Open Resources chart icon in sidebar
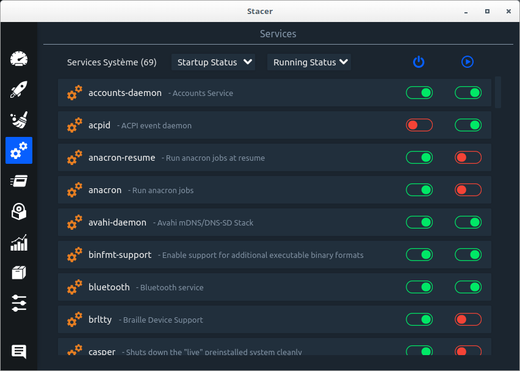520x371 pixels. tap(19, 242)
